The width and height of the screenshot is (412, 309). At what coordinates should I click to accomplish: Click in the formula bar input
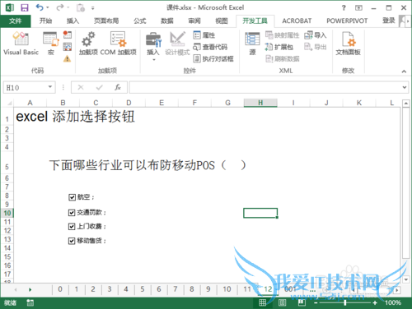point(265,87)
